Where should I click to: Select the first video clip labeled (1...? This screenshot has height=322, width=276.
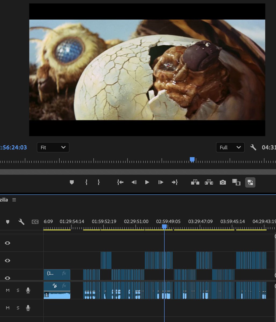coord(57,275)
